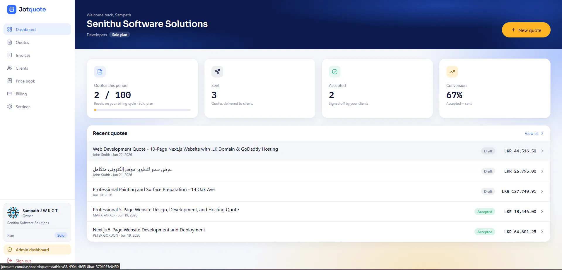This screenshot has height=270, width=562.
Task: Open chevron for Web Development Quote row
Action: tap(542, 151)
